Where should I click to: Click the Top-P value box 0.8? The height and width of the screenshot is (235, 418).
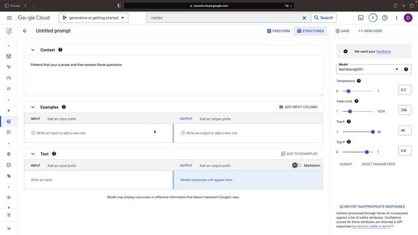coord(405,151)
